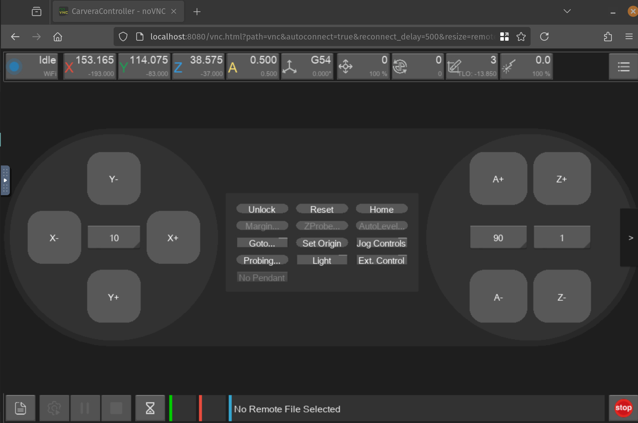Toggle the Light switch button

(322, 260)
